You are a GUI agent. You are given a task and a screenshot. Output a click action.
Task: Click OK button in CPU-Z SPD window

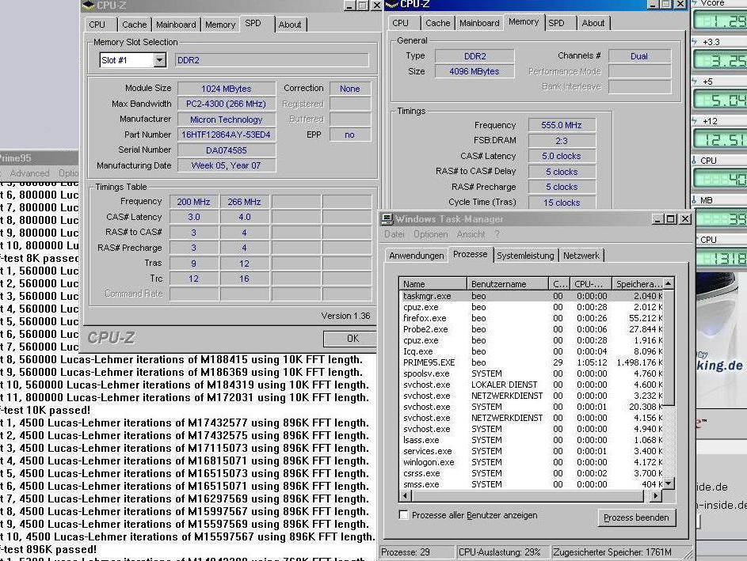pyautogui.click(x=352, y=339)
